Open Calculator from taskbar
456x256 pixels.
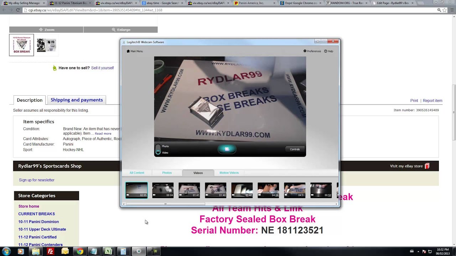coord(123,251)
